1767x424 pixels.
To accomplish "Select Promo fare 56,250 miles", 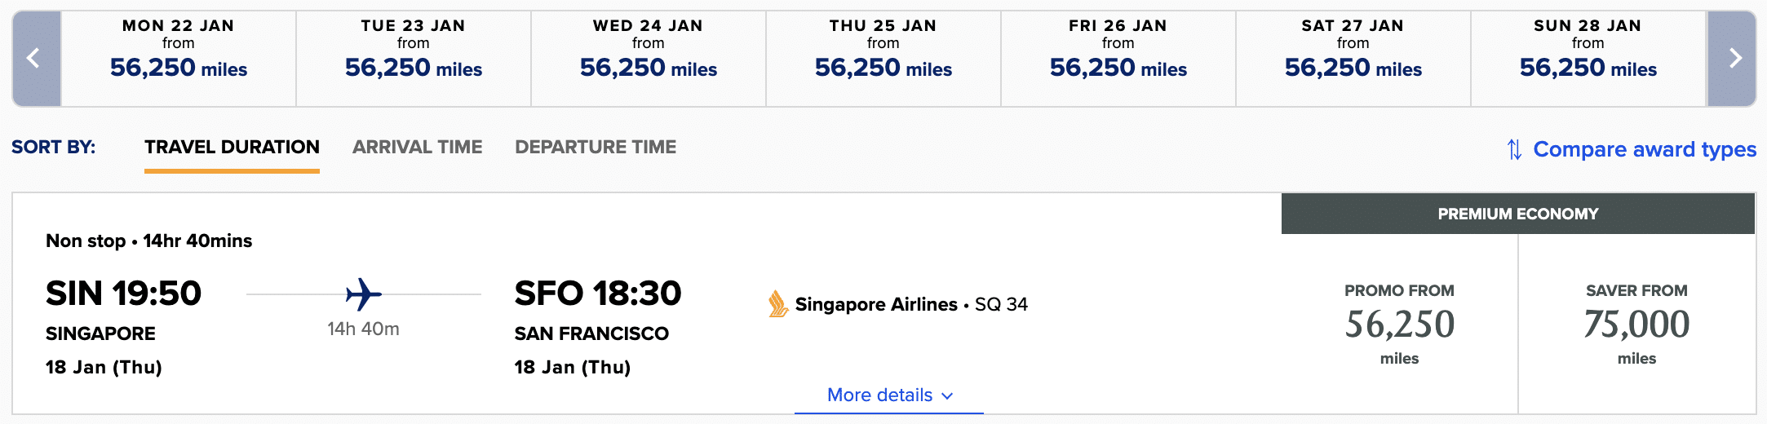I will coord(1399,325).
